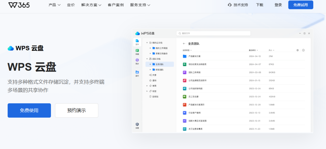Select 研发团队 in the folder tree
This screenshot has width=326, height=149.
tap(160, 70)
